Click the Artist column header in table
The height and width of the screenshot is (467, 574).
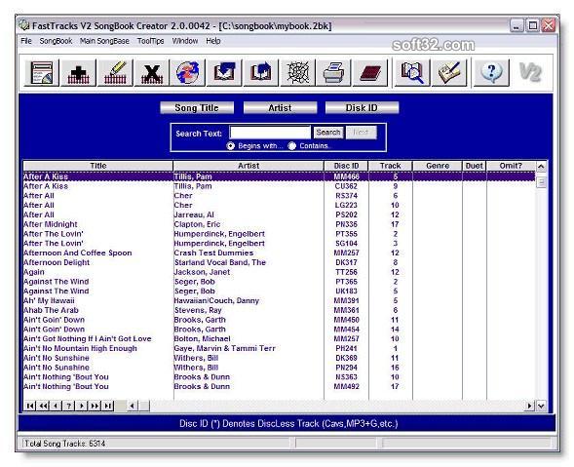(249, 166)
